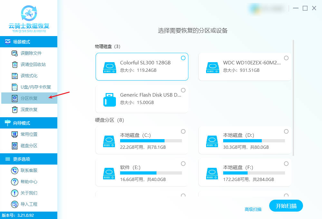Click the E: drive usage bar
The height and width of the screenshot is (219, 322).
[x=151, y=173]
